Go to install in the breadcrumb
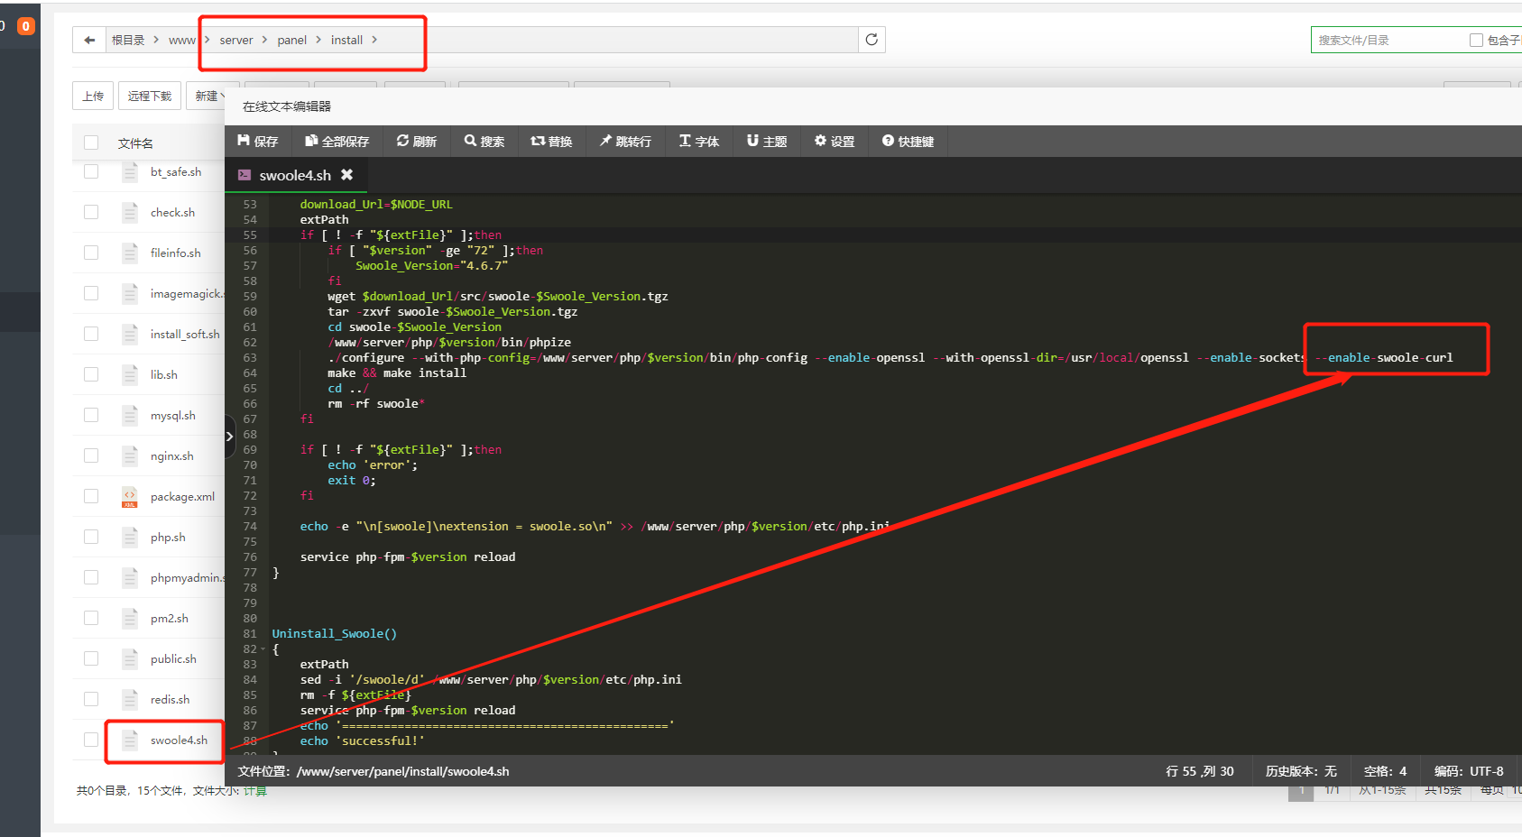Image resolution: width=1522 pixels, height=837 pixels. [x=346, y=40]
